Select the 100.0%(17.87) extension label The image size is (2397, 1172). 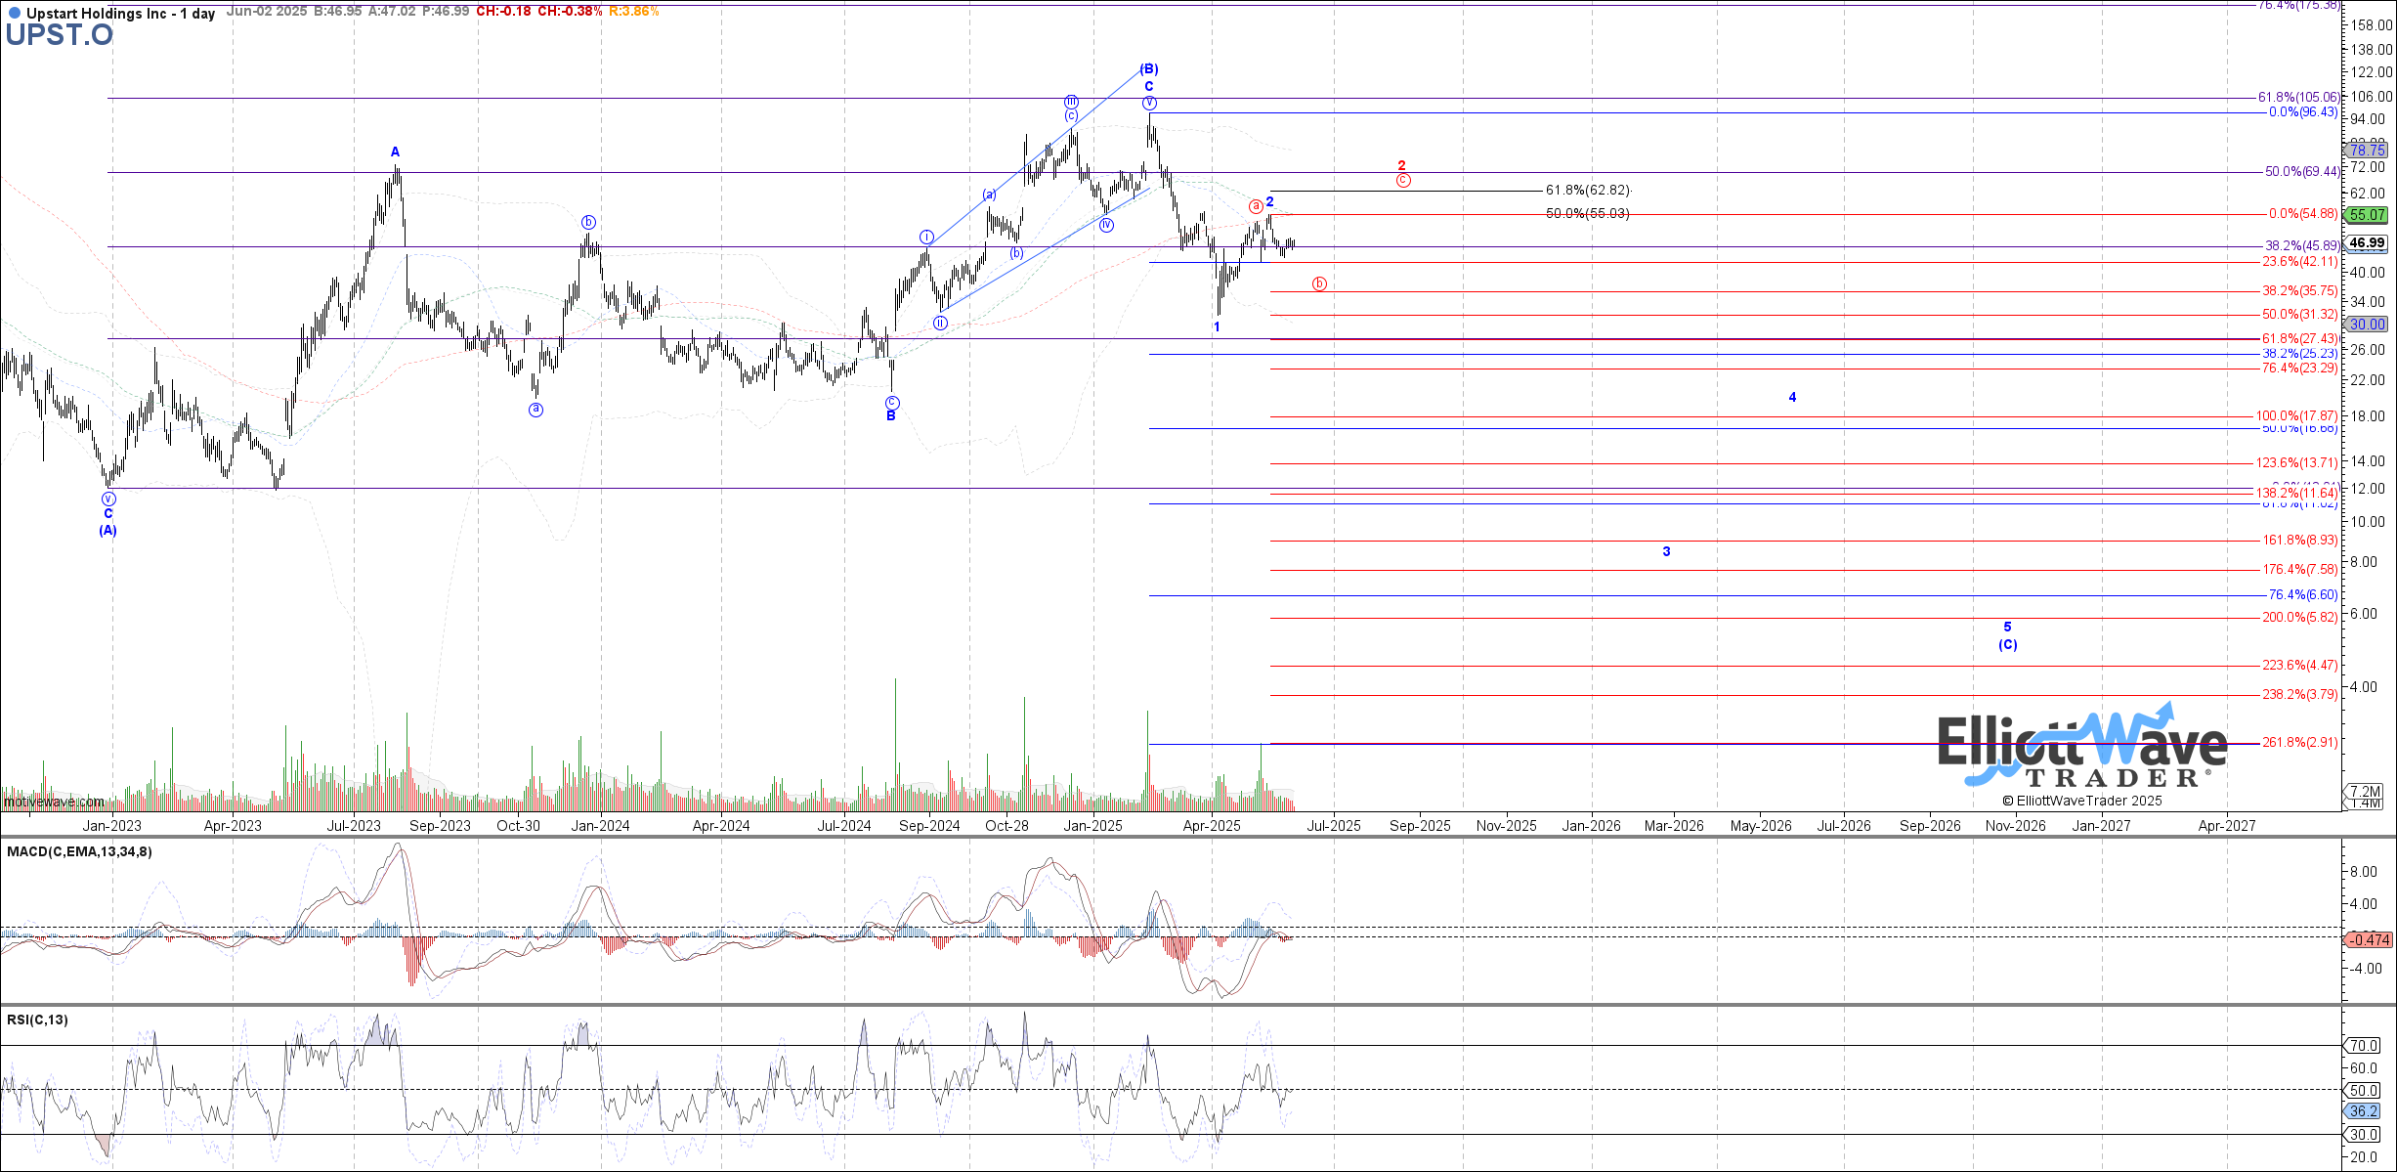coord(2296,416)
